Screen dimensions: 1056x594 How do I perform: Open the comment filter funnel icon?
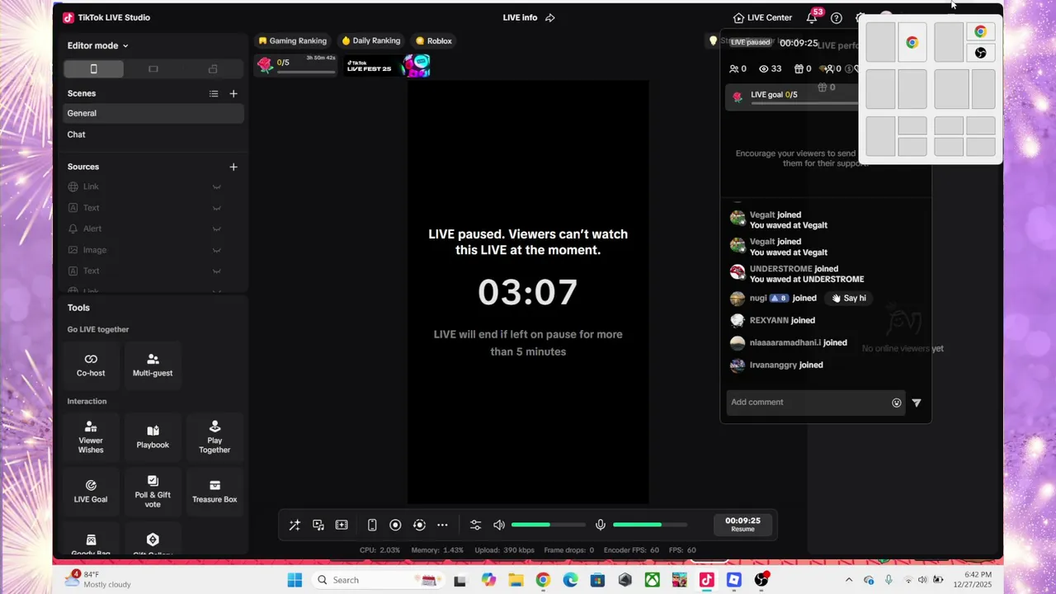[x=917, y=403]
